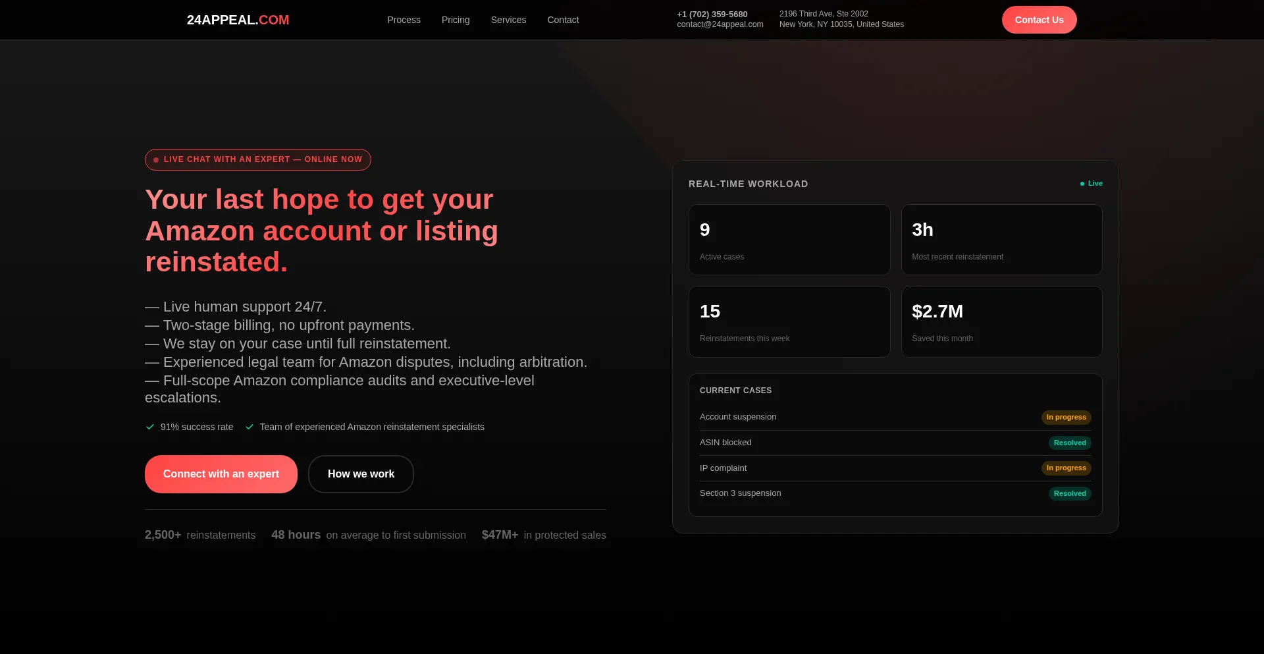Click the red dot in live chat badge

click(x=156, y=160)
